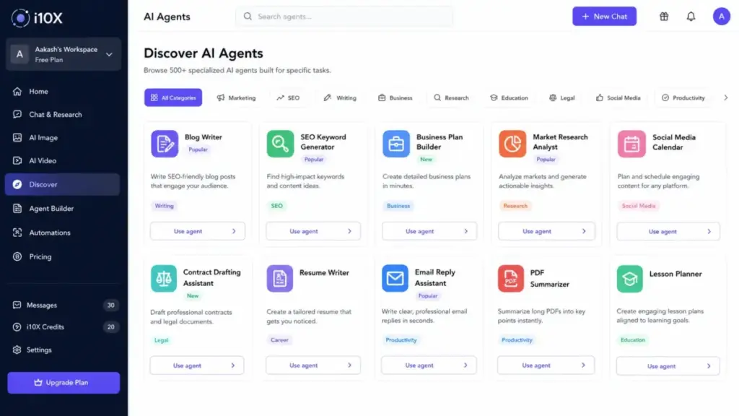Filter agents by Productivity category
This screenshot has width=739, height=416.
683,97
